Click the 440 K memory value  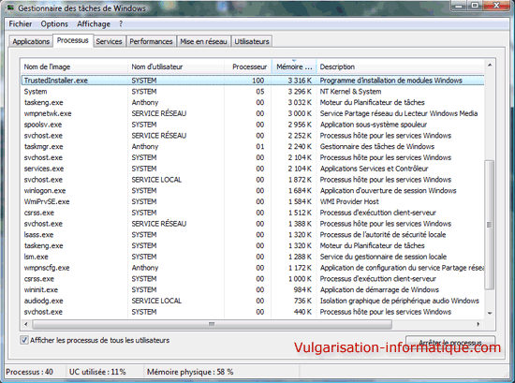click(x=302, y=312)
